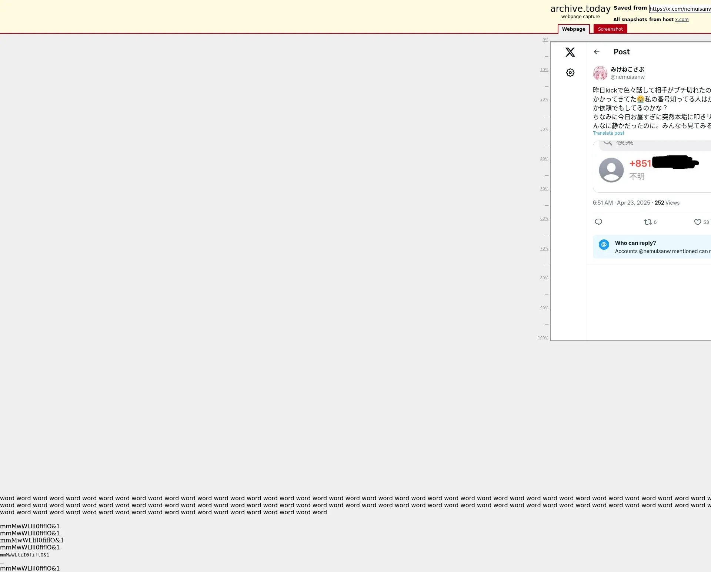Click the back arrow beside Post

[x=597, y=52]
